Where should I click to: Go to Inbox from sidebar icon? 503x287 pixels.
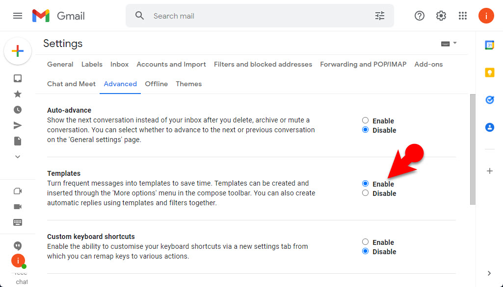tap(18, 78)
